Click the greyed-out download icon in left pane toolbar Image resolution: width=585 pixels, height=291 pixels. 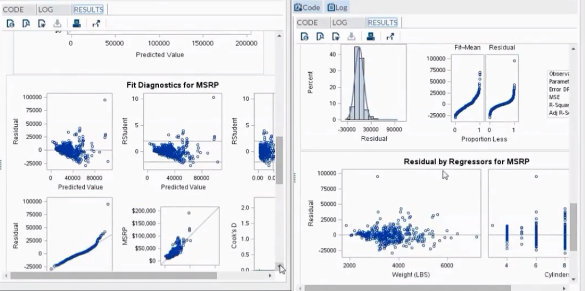pos(57,24)
